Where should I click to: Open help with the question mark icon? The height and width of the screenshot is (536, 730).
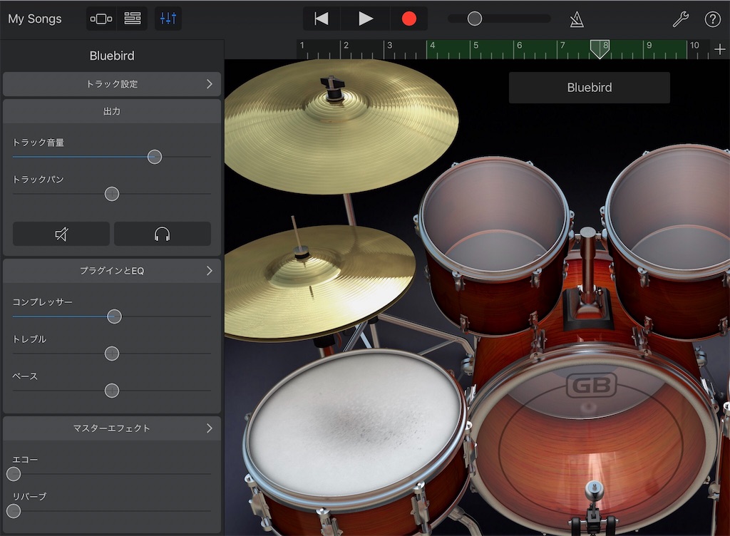712,19
